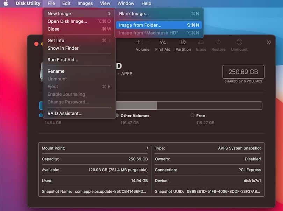The height and width of the screenshot is (211, 283).
Task: Select Image from Folder…
Action: point(159,25)
